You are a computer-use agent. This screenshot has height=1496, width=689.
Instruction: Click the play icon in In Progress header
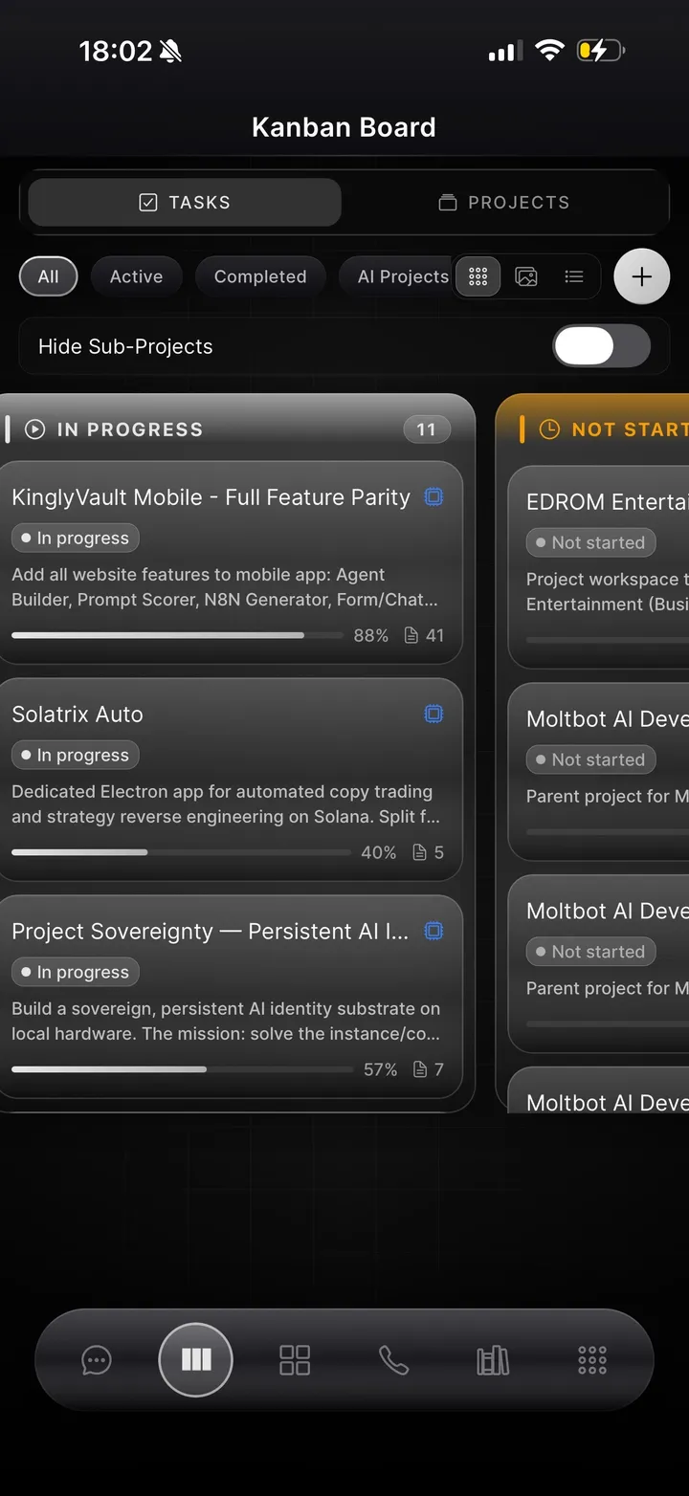(34, 429)
